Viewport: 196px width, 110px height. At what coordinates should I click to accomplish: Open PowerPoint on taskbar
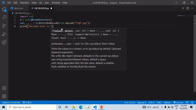click(x=102, y=107)
